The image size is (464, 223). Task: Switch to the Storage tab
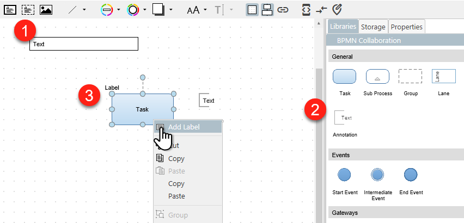point(373,27)
